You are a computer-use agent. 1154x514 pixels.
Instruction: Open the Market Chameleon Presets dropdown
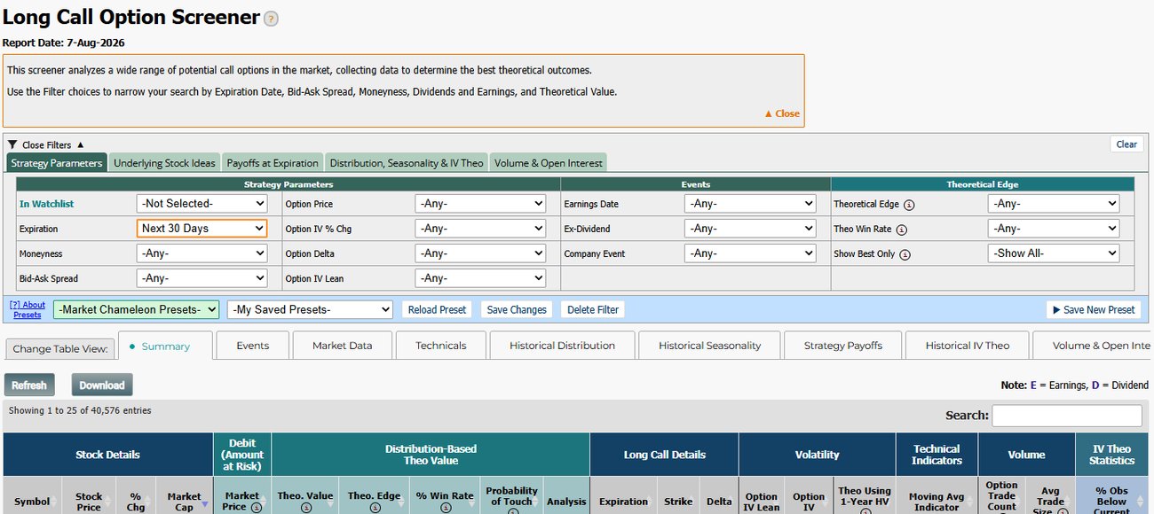[136, 309]
